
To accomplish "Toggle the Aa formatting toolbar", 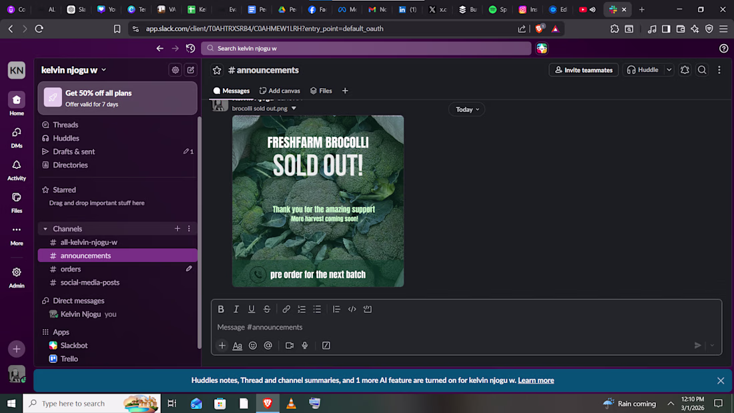I will point(238,346).
